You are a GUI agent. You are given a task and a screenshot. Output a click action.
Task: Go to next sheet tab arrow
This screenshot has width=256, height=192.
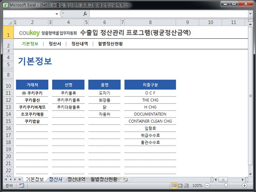15,180
